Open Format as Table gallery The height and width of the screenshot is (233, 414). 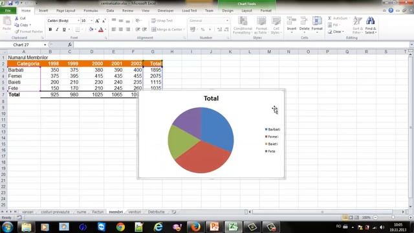(261, 25)
